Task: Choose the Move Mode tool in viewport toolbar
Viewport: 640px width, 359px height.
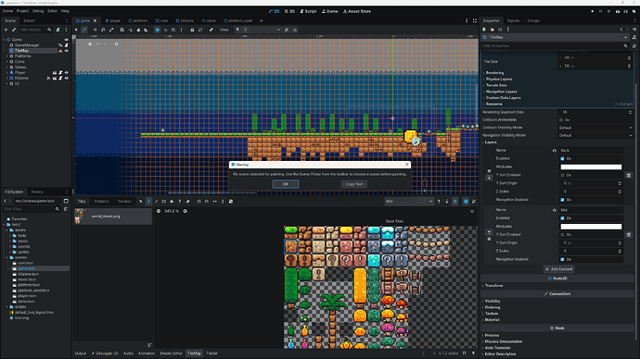Action: (96, 30)
